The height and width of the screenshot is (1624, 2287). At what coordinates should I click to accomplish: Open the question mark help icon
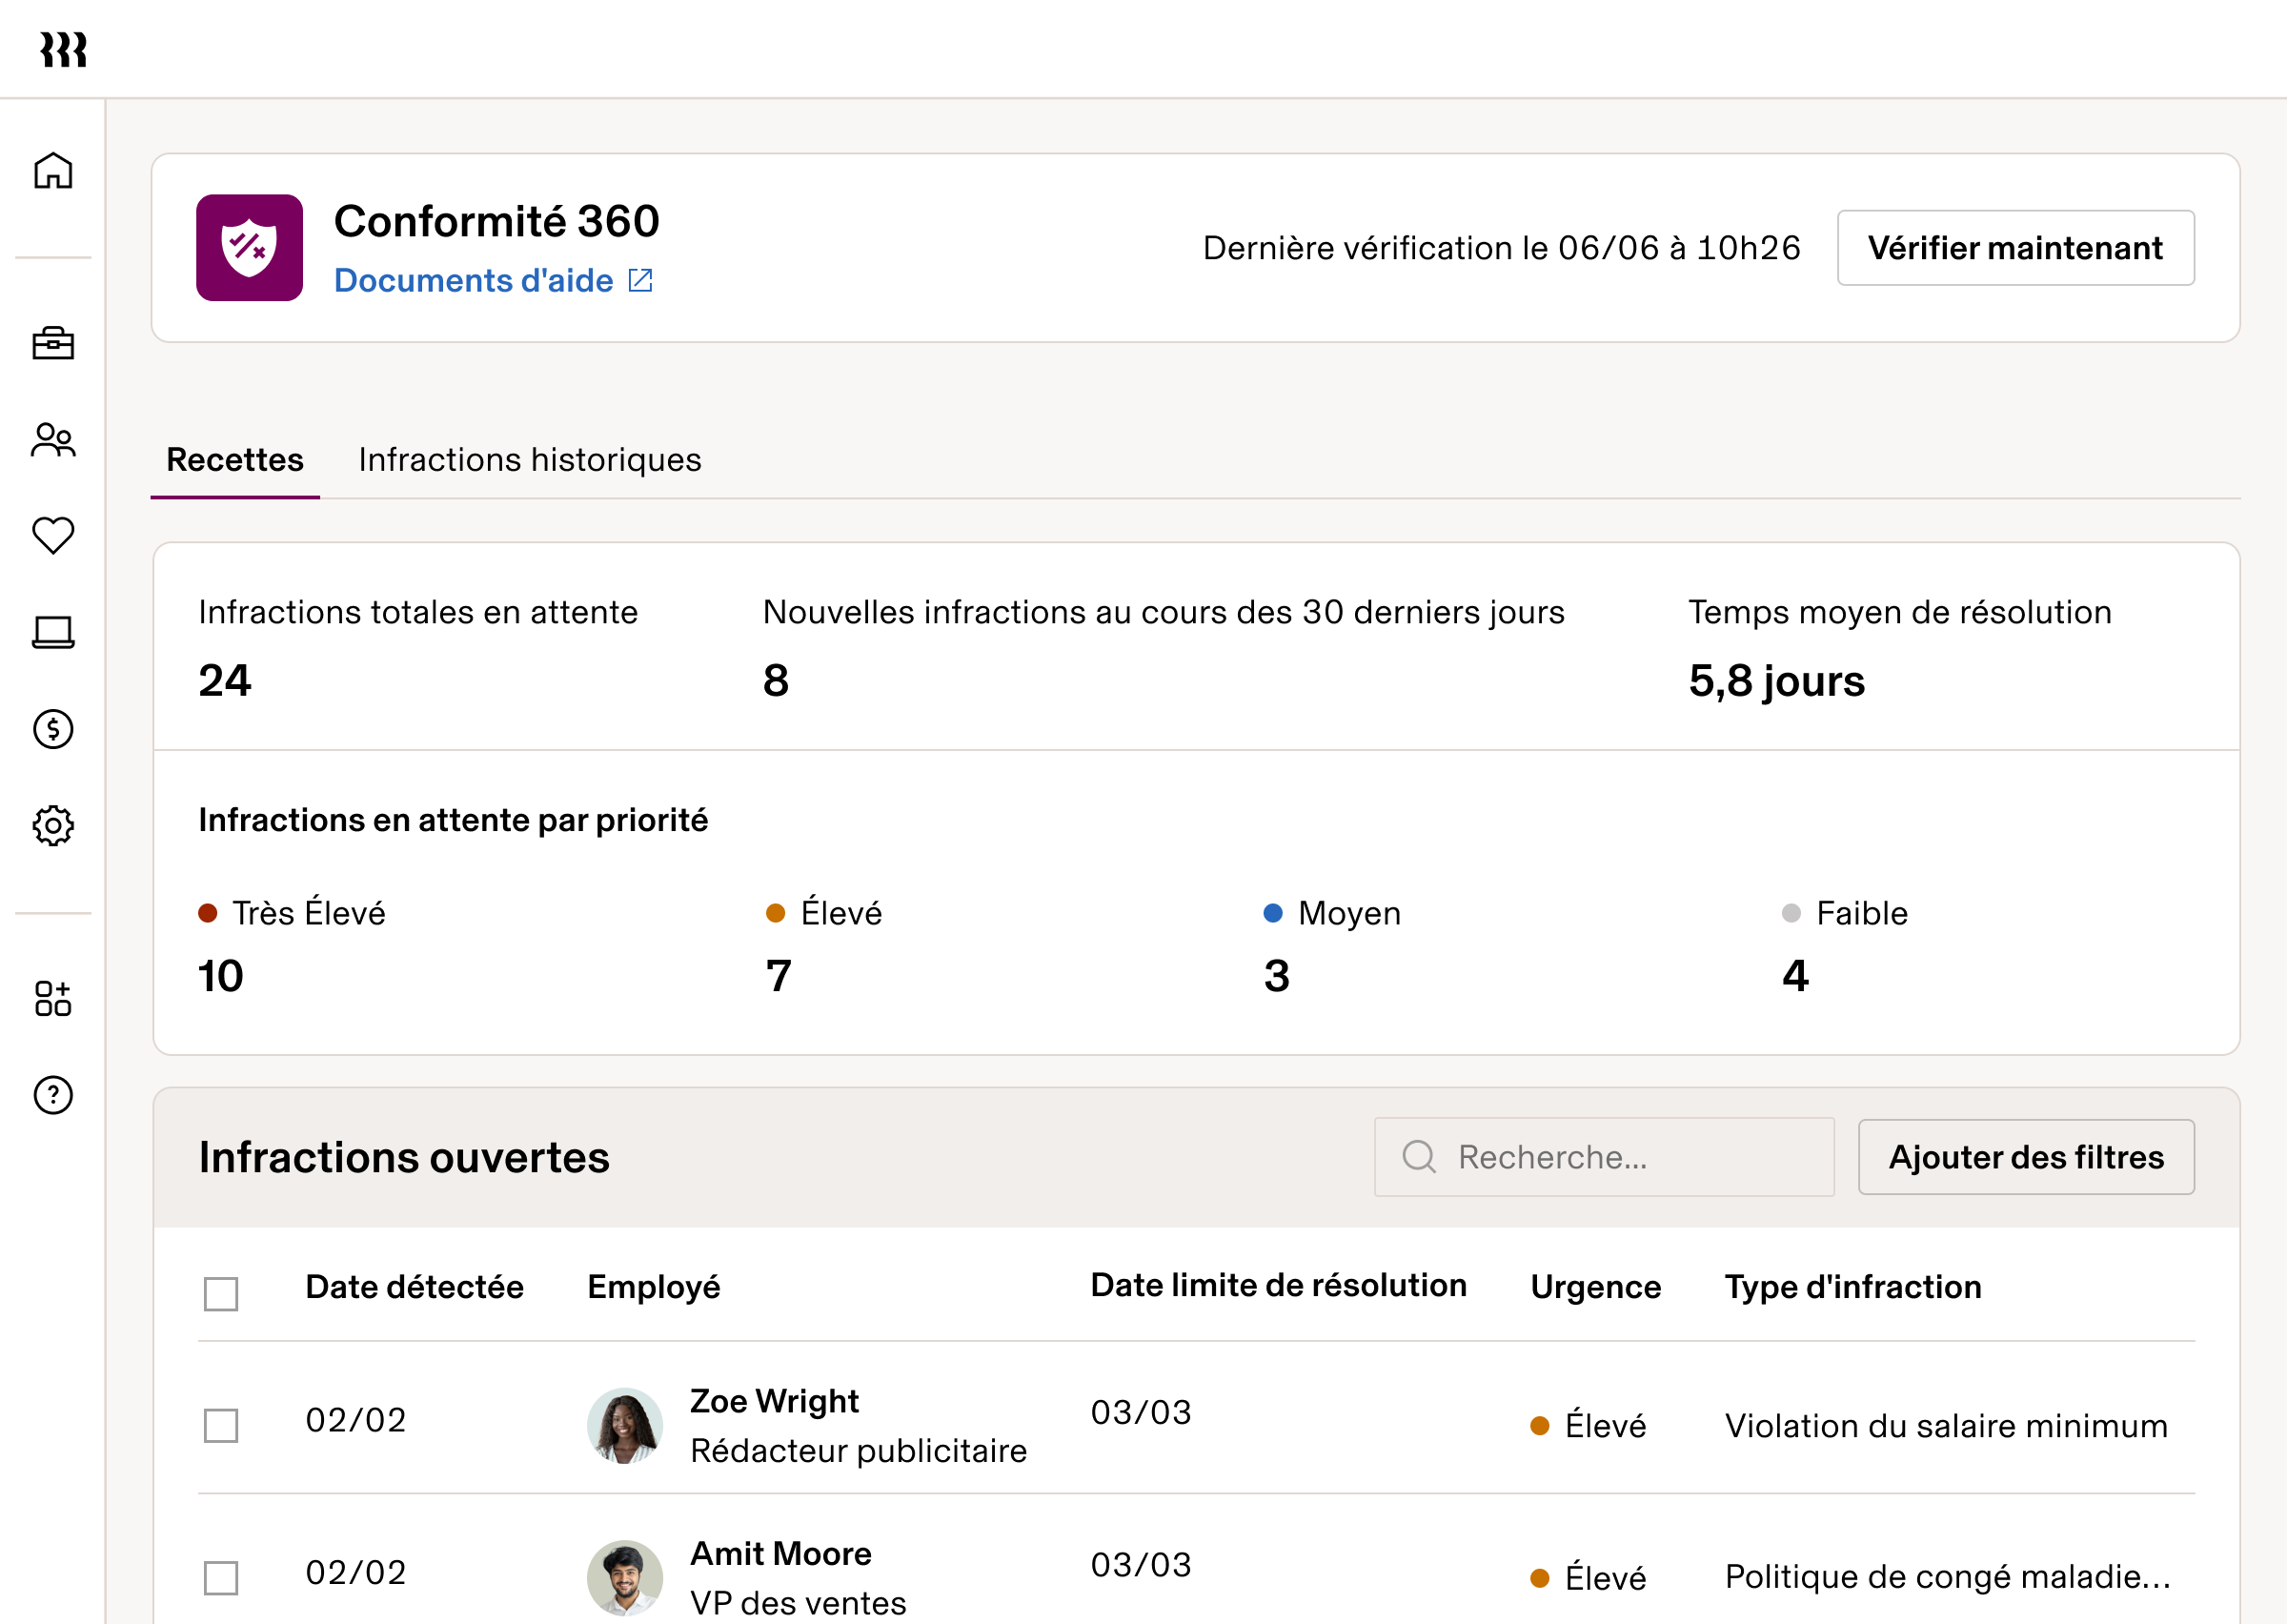coord(53,1095)
